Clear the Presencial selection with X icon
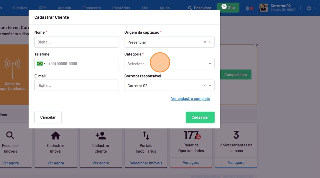Screen dimensions: 320x178 (205, 42)
